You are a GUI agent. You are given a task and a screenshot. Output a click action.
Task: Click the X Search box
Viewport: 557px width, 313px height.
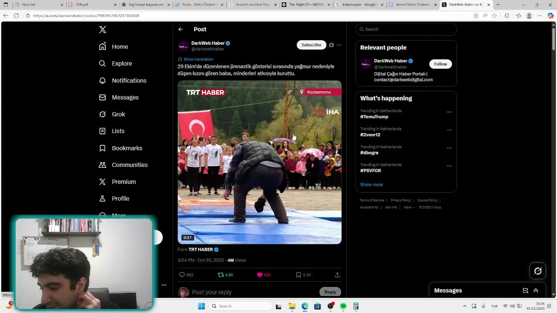point(406,29)
